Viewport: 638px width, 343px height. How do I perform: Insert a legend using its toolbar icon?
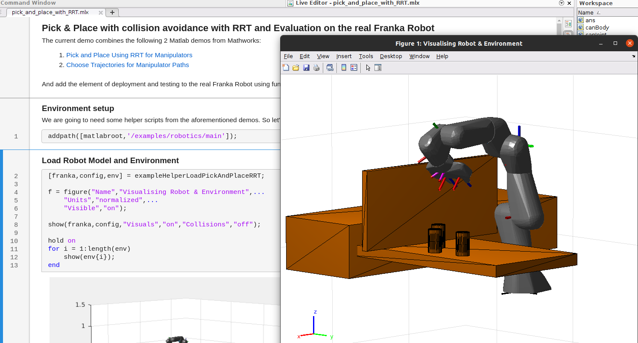[354, 67]
